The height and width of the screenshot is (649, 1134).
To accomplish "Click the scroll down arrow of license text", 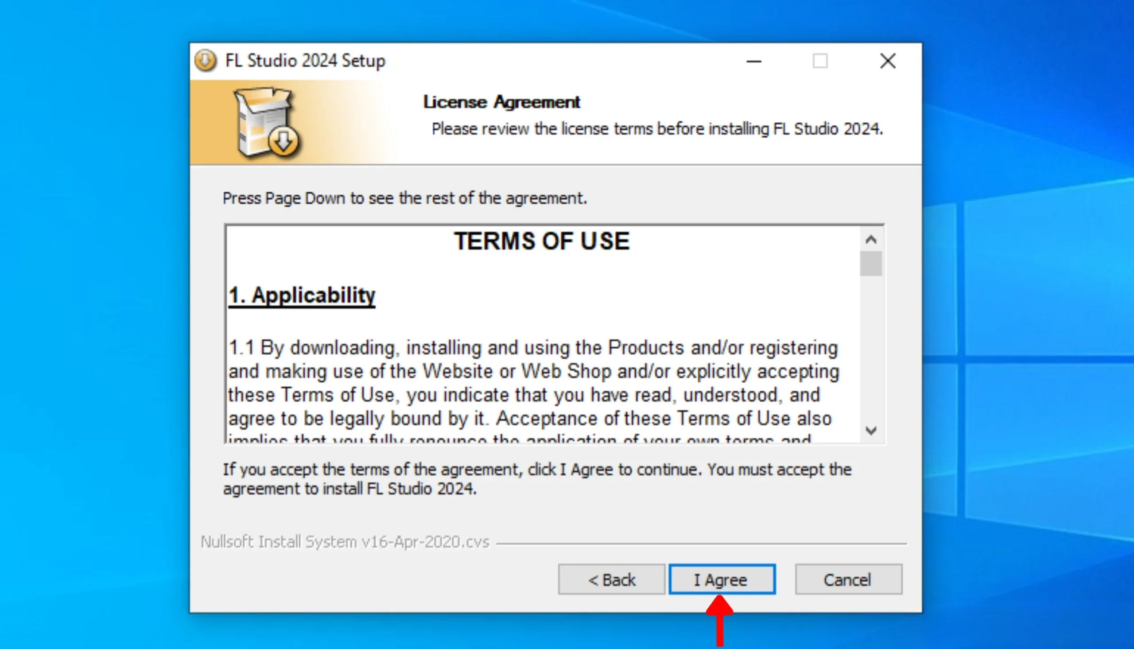I will 871,431.
